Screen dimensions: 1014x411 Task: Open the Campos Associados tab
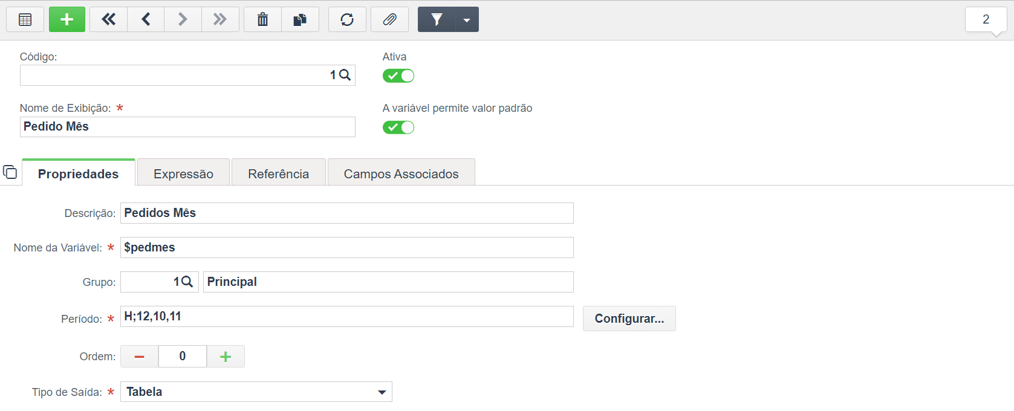(401, 174)
